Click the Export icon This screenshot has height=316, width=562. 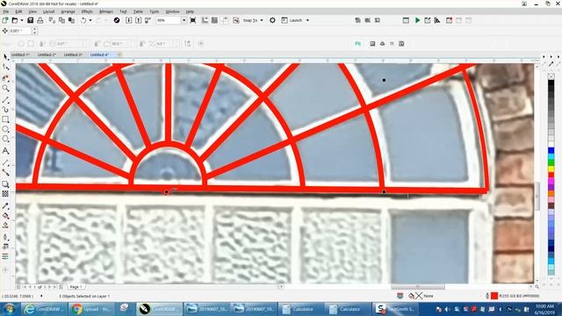pos(139,20)
